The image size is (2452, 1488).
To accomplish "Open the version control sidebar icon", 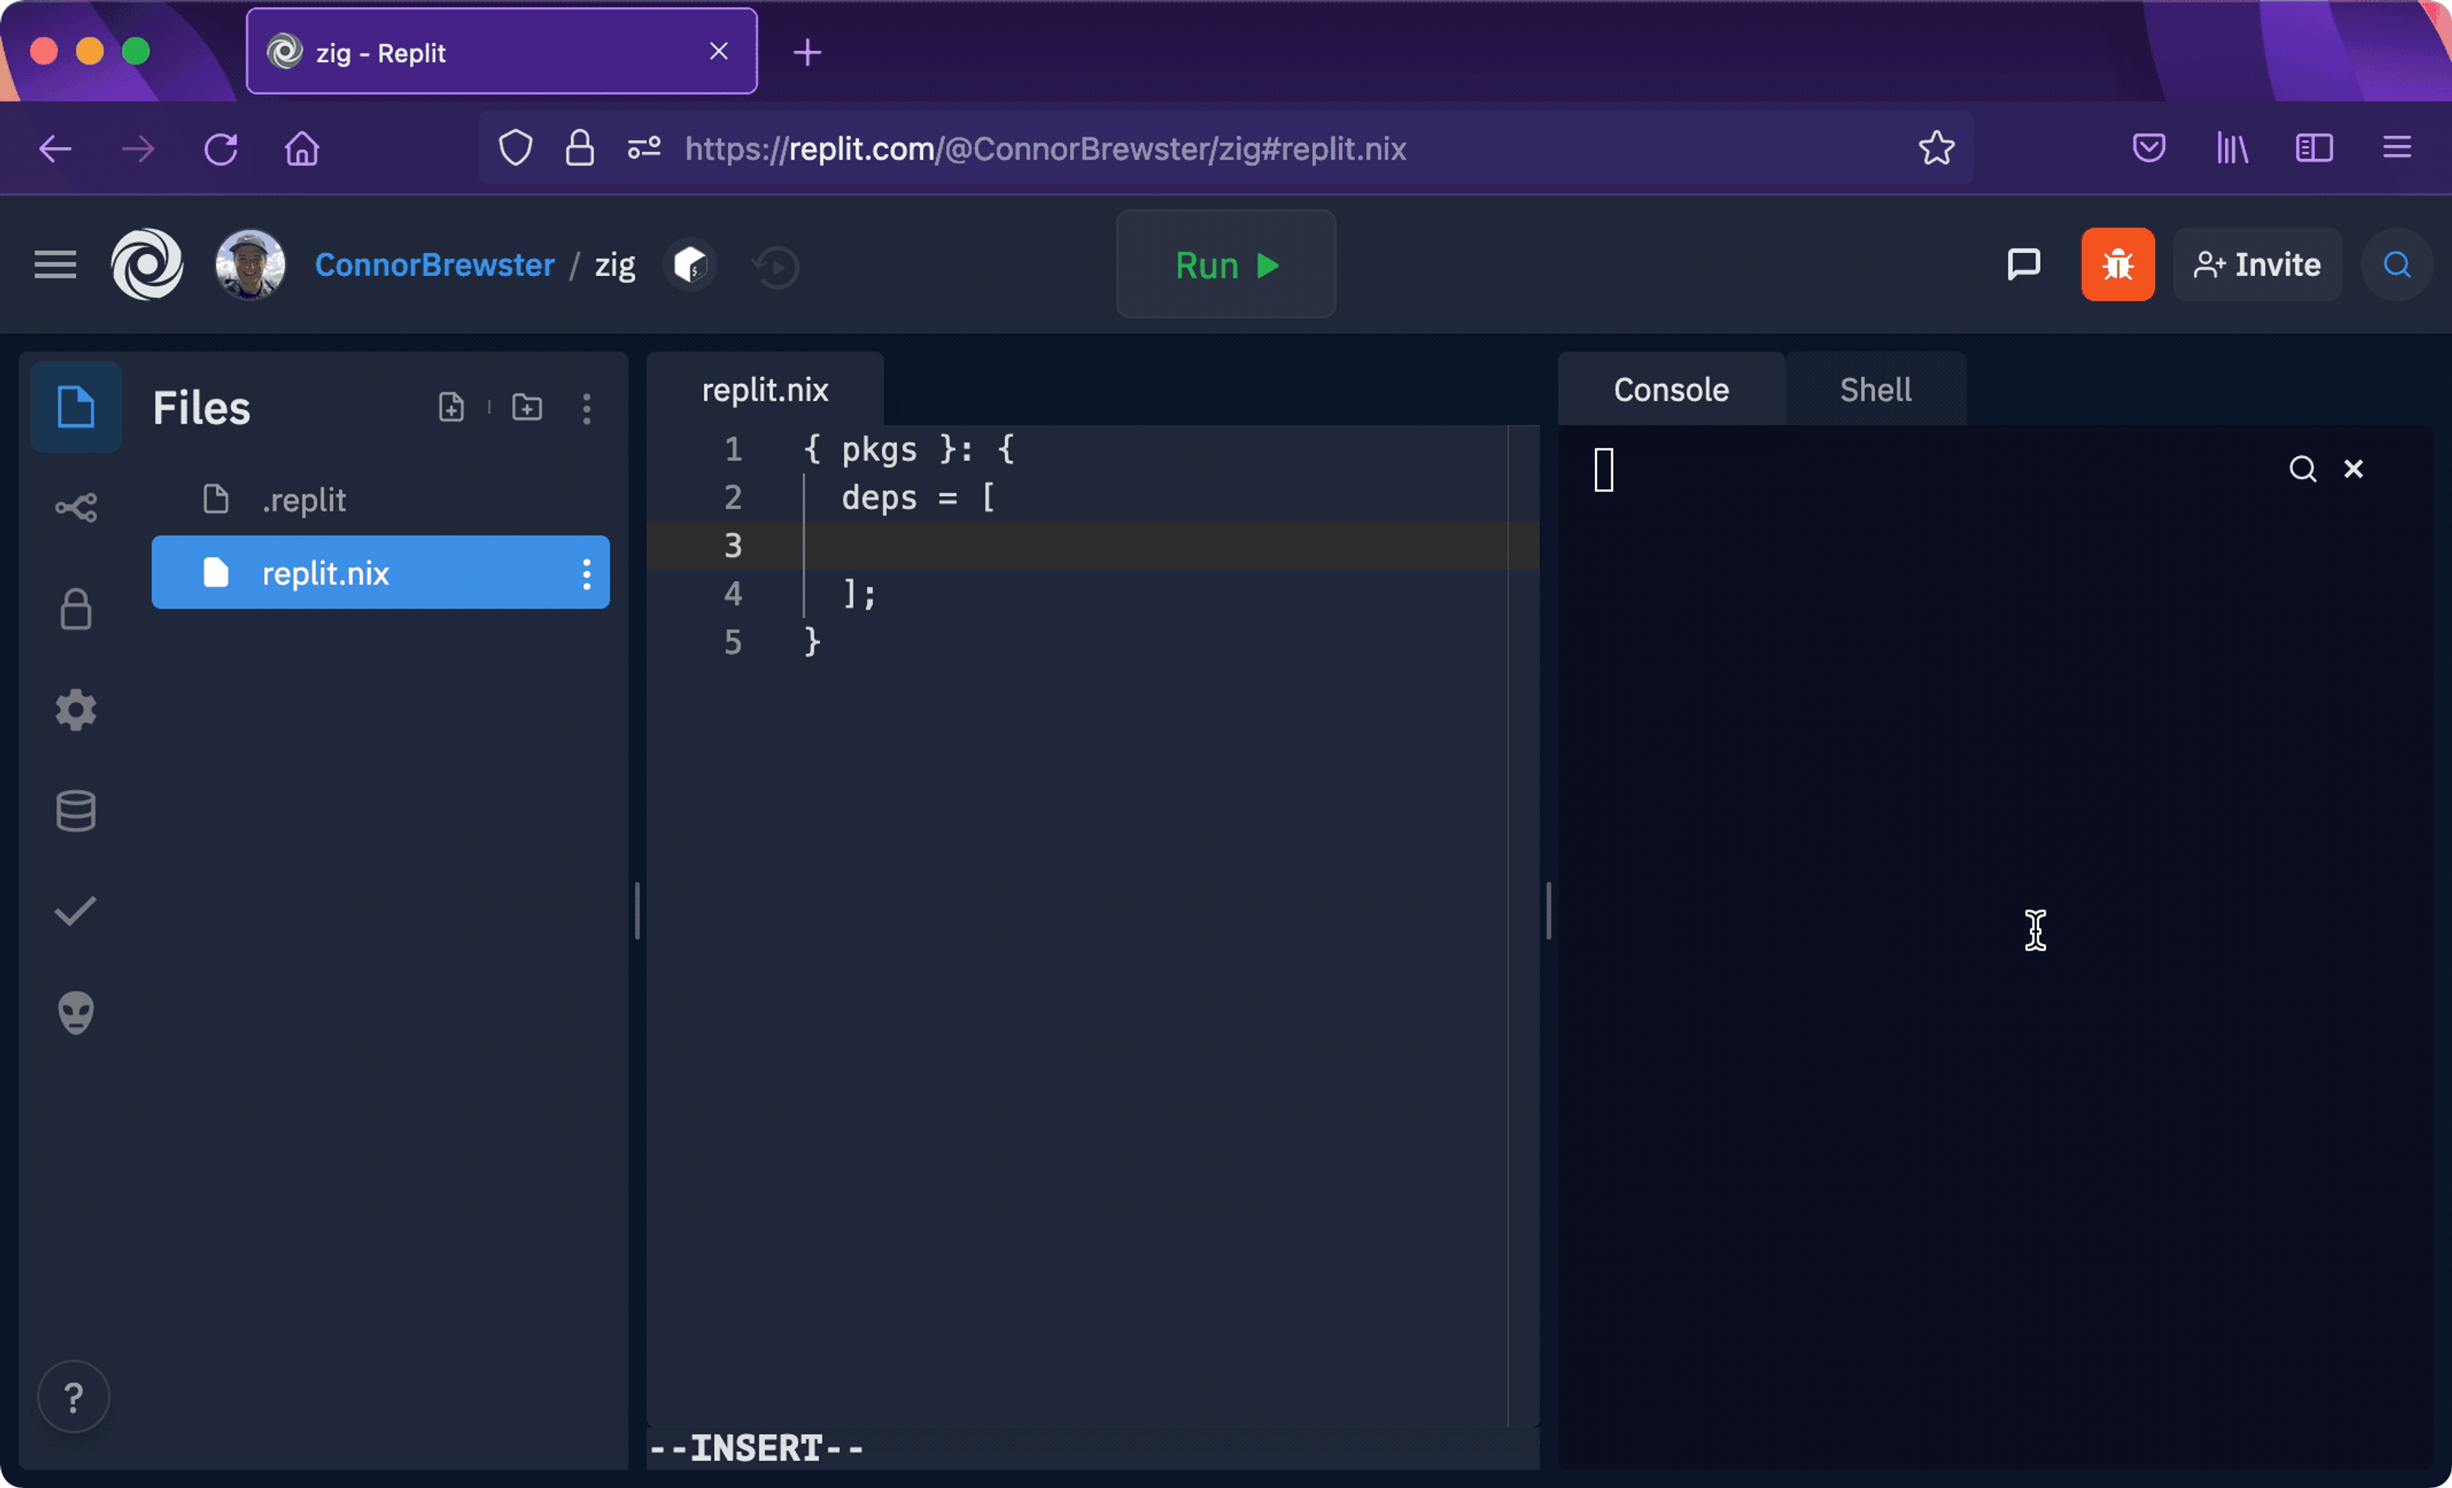I will point(75,508).
